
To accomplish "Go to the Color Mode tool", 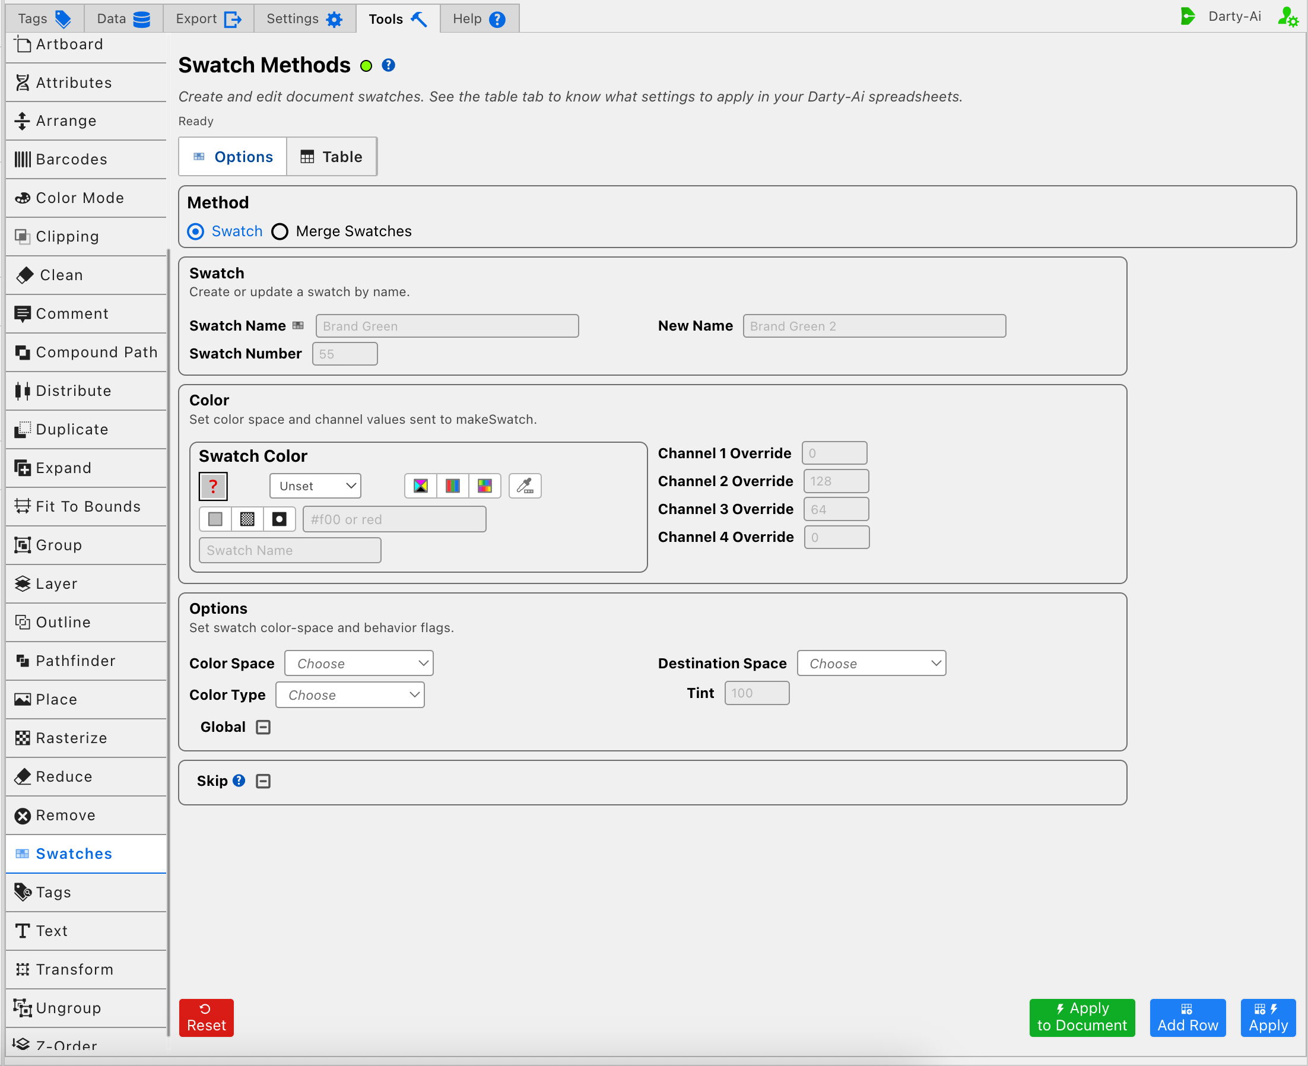I will pos(85,198).
